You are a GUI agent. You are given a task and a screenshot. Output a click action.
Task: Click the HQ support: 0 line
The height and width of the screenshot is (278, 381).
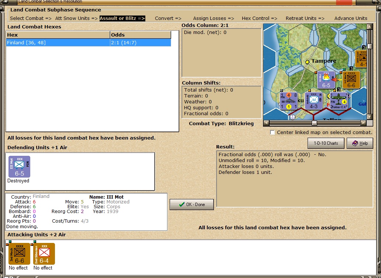(201, 108)
